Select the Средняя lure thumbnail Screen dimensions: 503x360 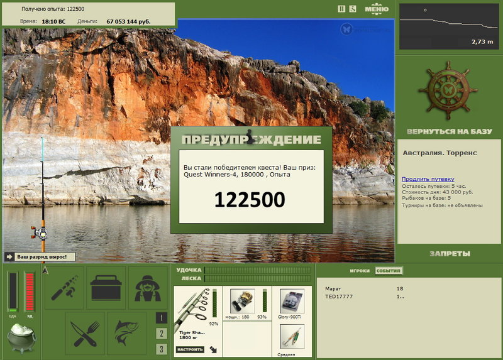click(x=292, y=337)
